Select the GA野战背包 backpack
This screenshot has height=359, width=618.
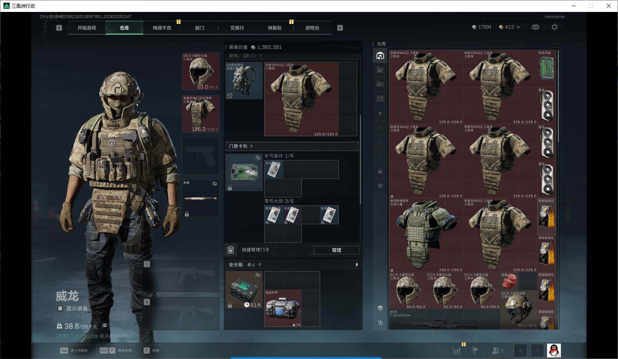244,81
